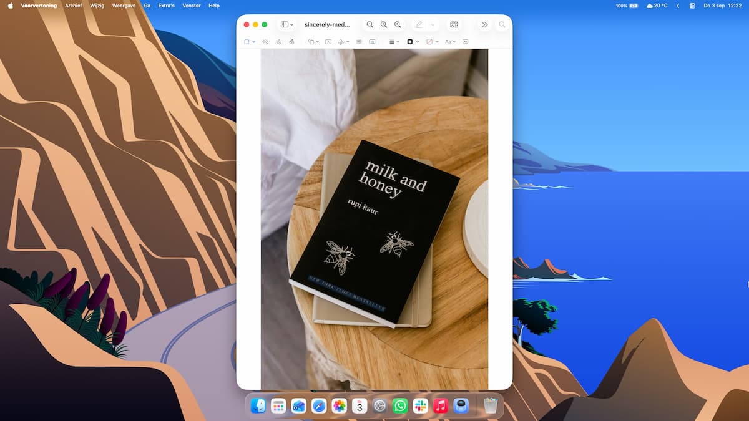Open the Archief menu
The image size is (749, 421).
73,6
